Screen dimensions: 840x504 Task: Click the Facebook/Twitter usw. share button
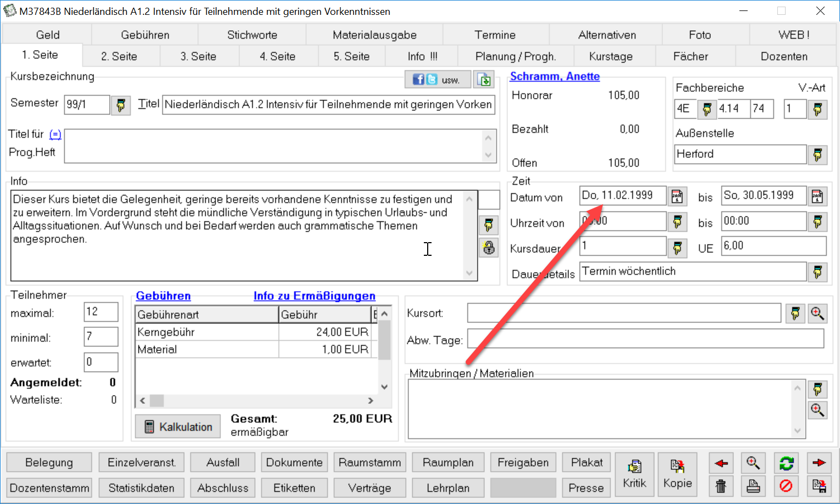(x=438, y=80)
